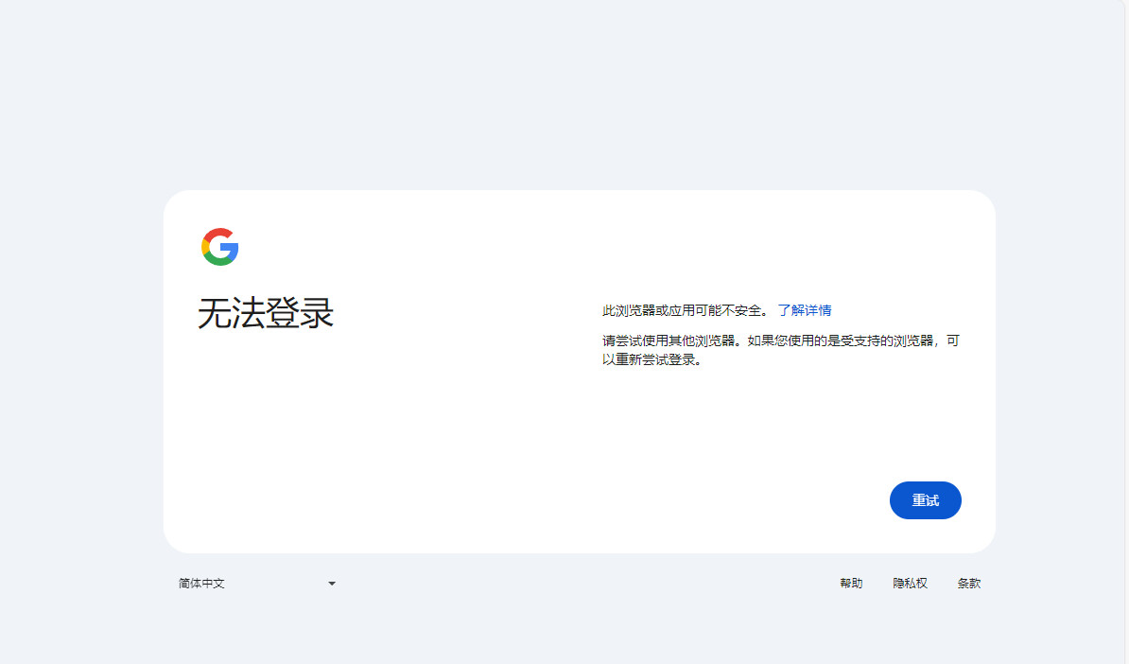This screenshot has width=1129, height=664.
Task: Open the 隐私权 footer link
Action: (x=910, y=584)
